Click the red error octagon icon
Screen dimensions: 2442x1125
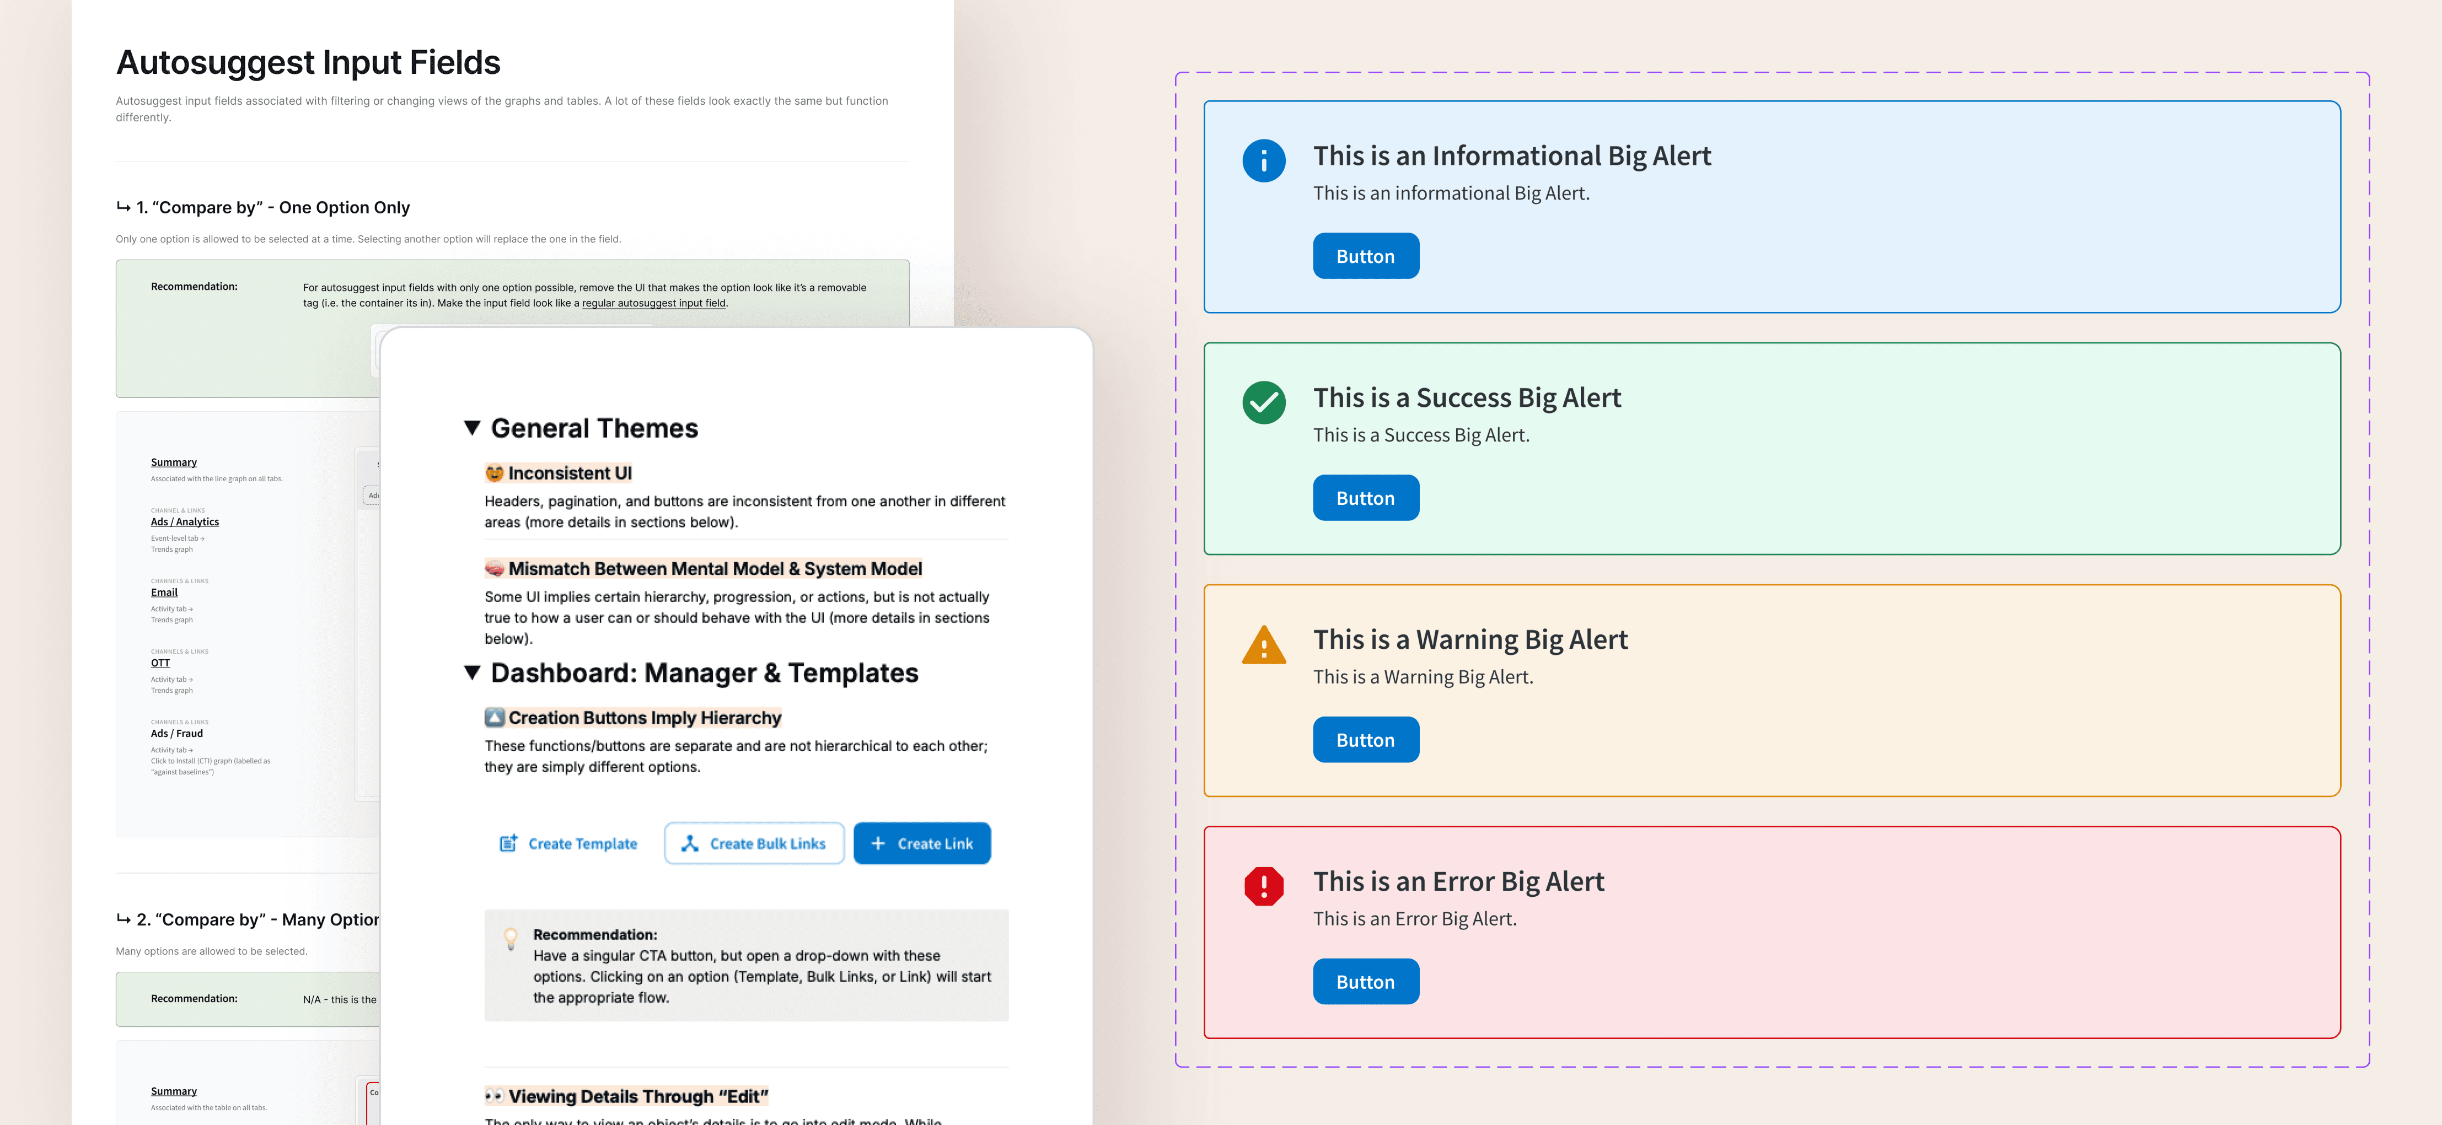click(1263, 886)
